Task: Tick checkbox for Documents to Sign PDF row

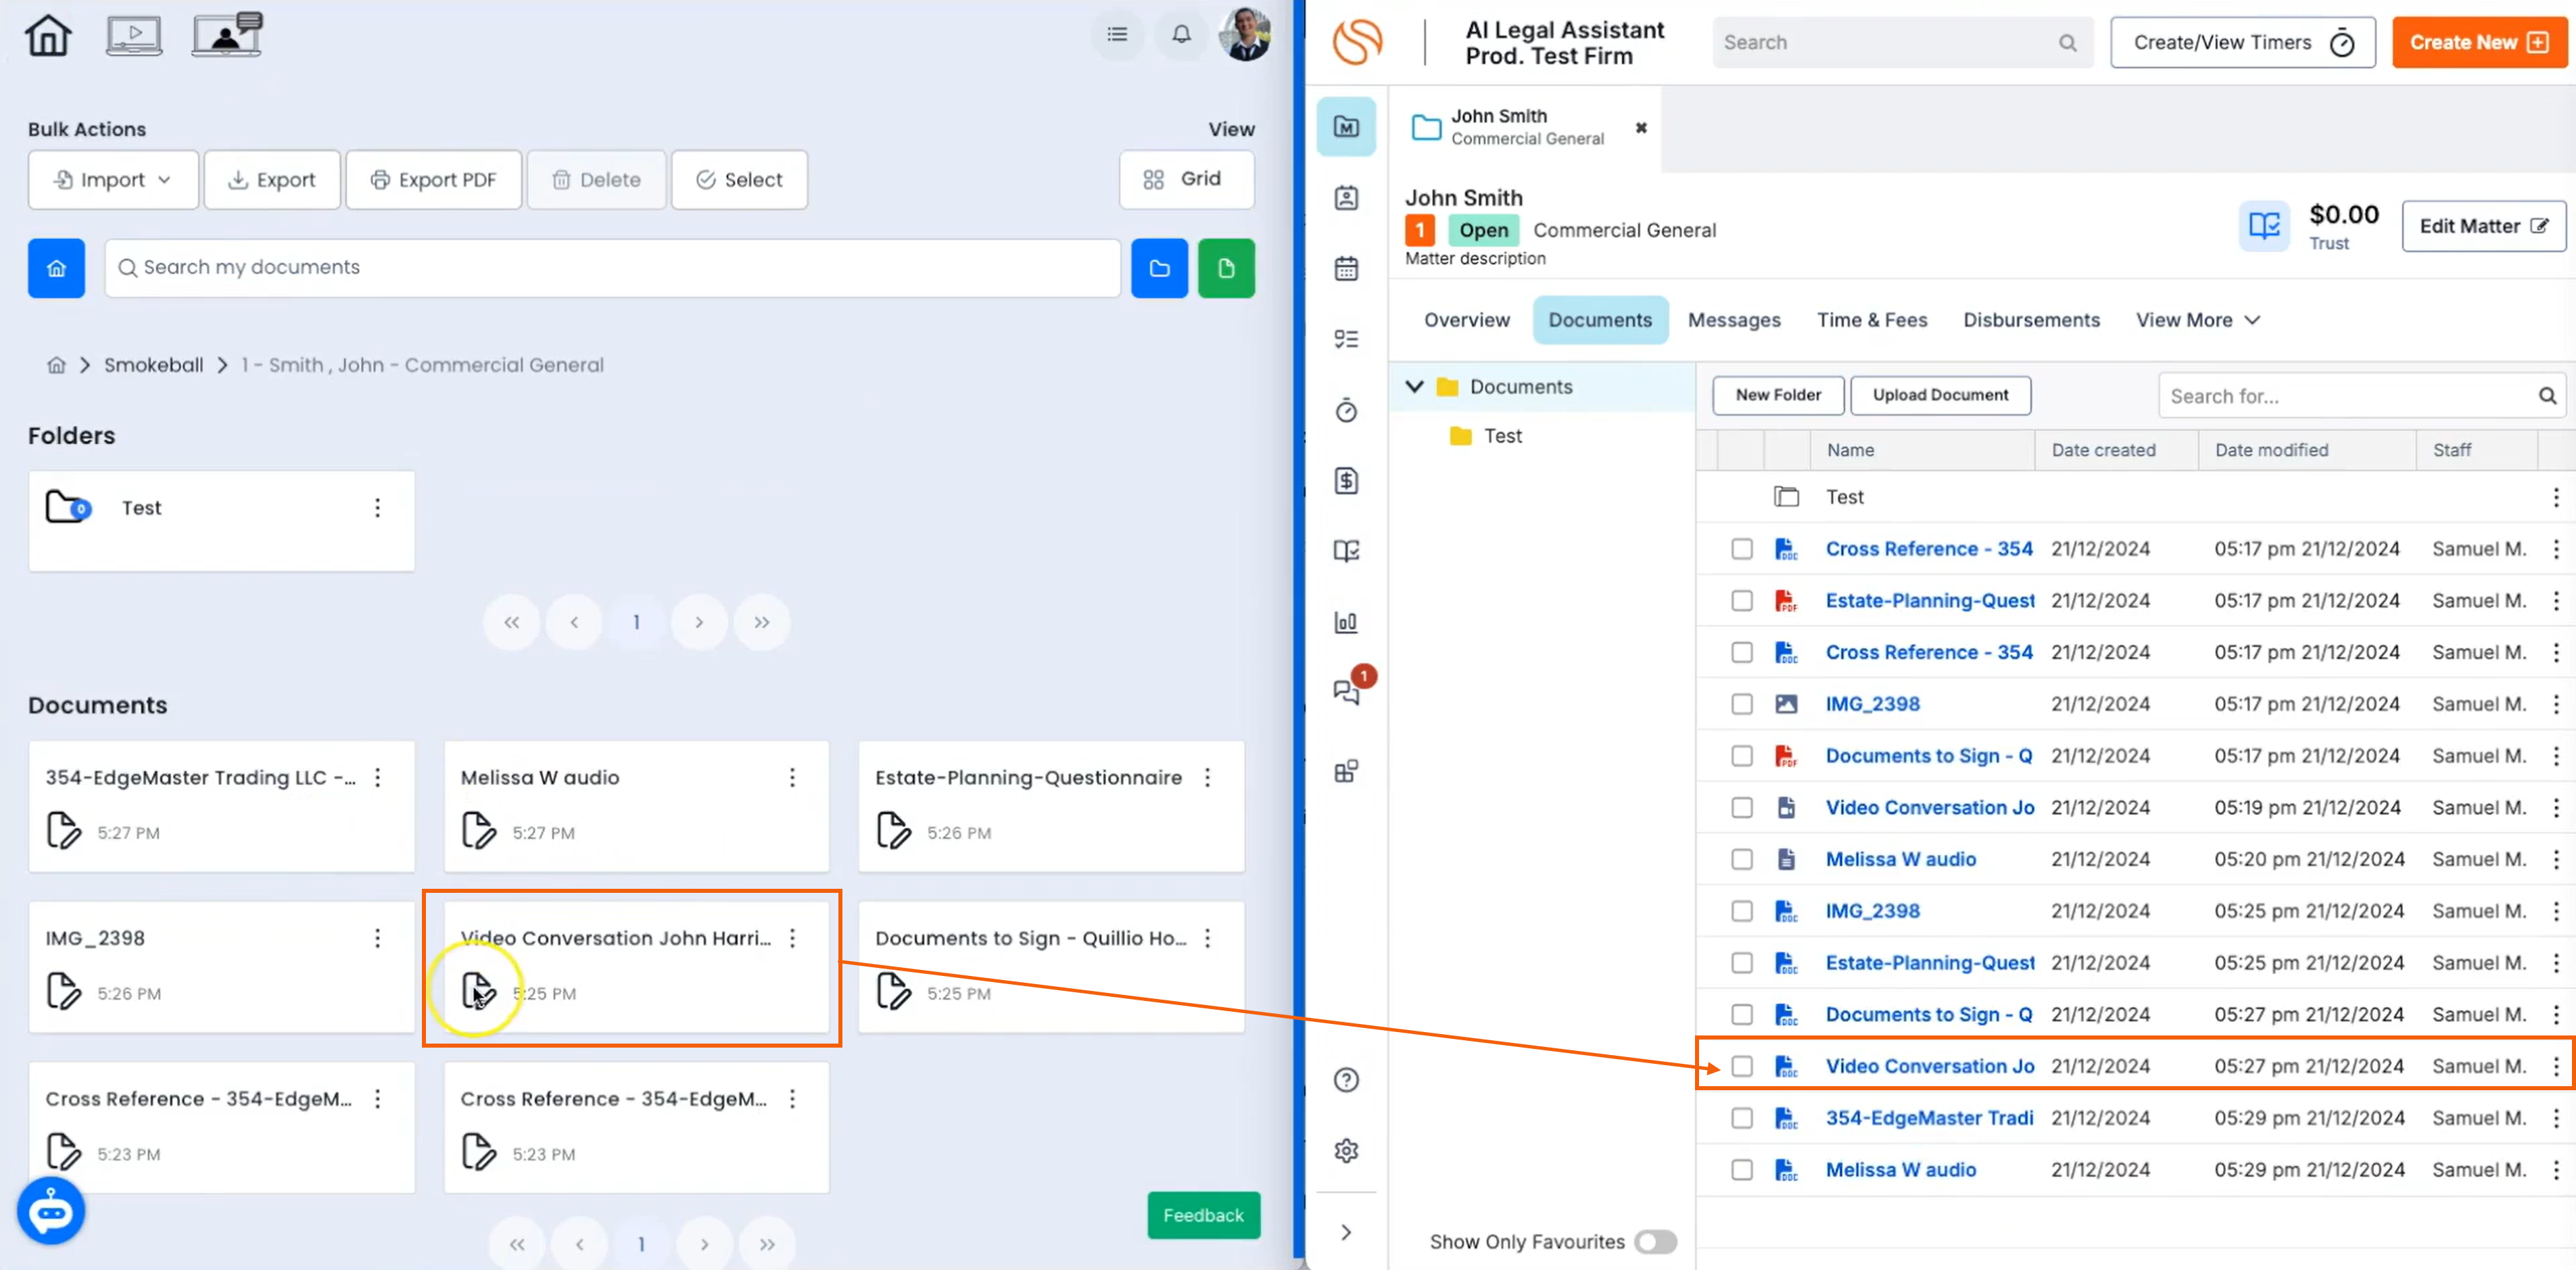Action: coord(1742,756)
